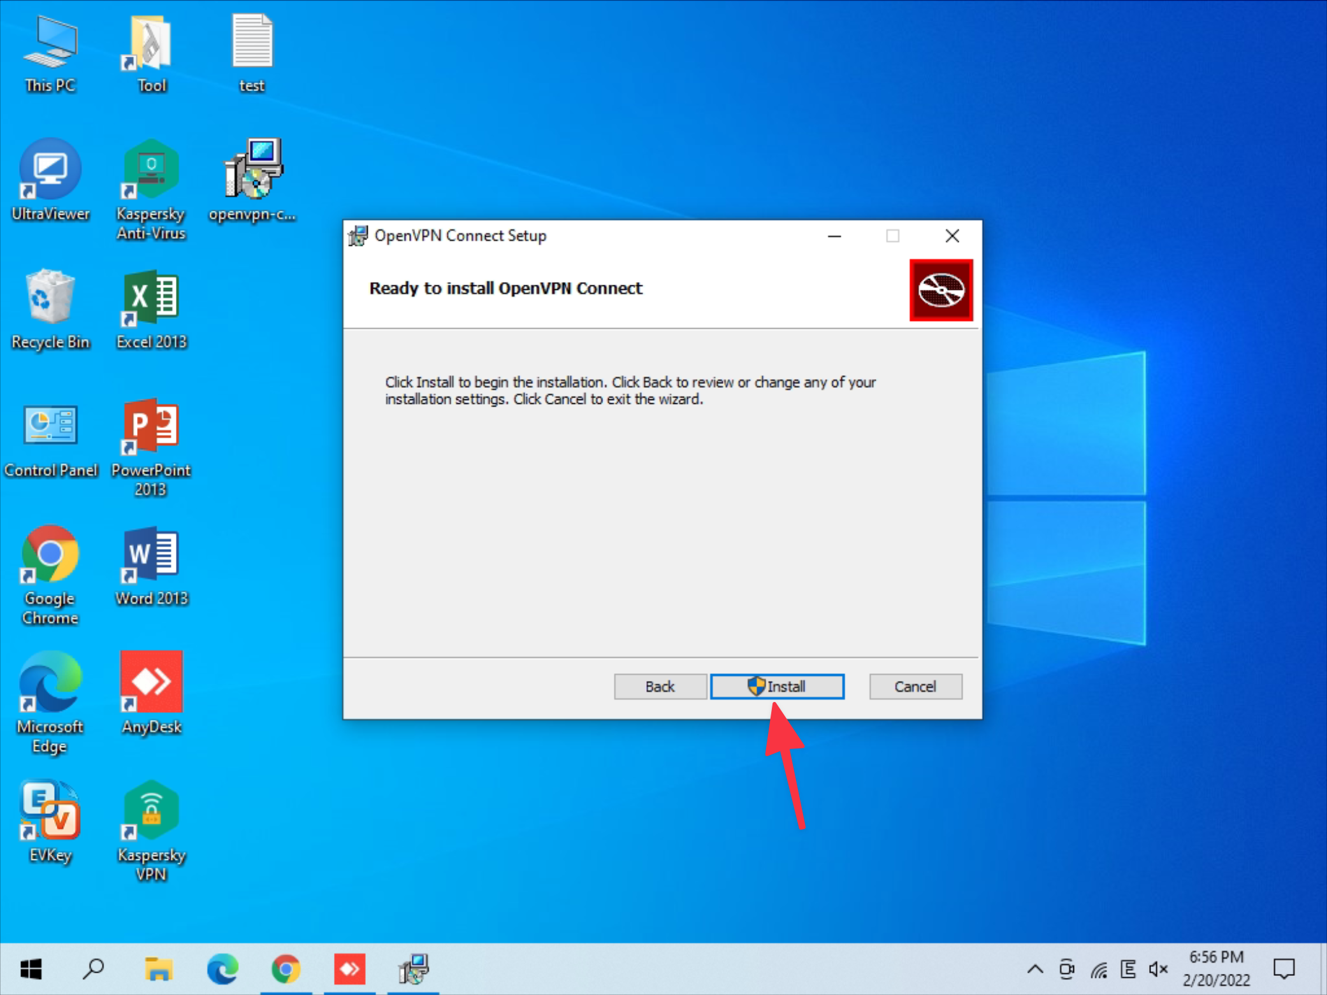Expand hidden system tray icons chevron

click(x=1035, y=970)
